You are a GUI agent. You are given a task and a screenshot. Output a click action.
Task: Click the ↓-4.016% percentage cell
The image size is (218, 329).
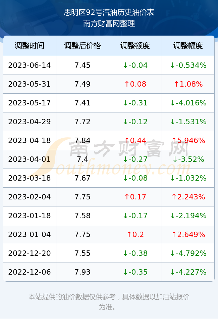(x=188, y=103)
